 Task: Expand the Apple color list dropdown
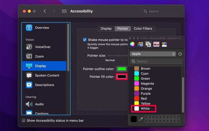[153, 54]
